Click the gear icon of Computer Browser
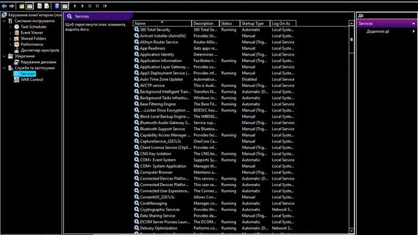Viewport: 418px width, 235px height. coord(137,172)
